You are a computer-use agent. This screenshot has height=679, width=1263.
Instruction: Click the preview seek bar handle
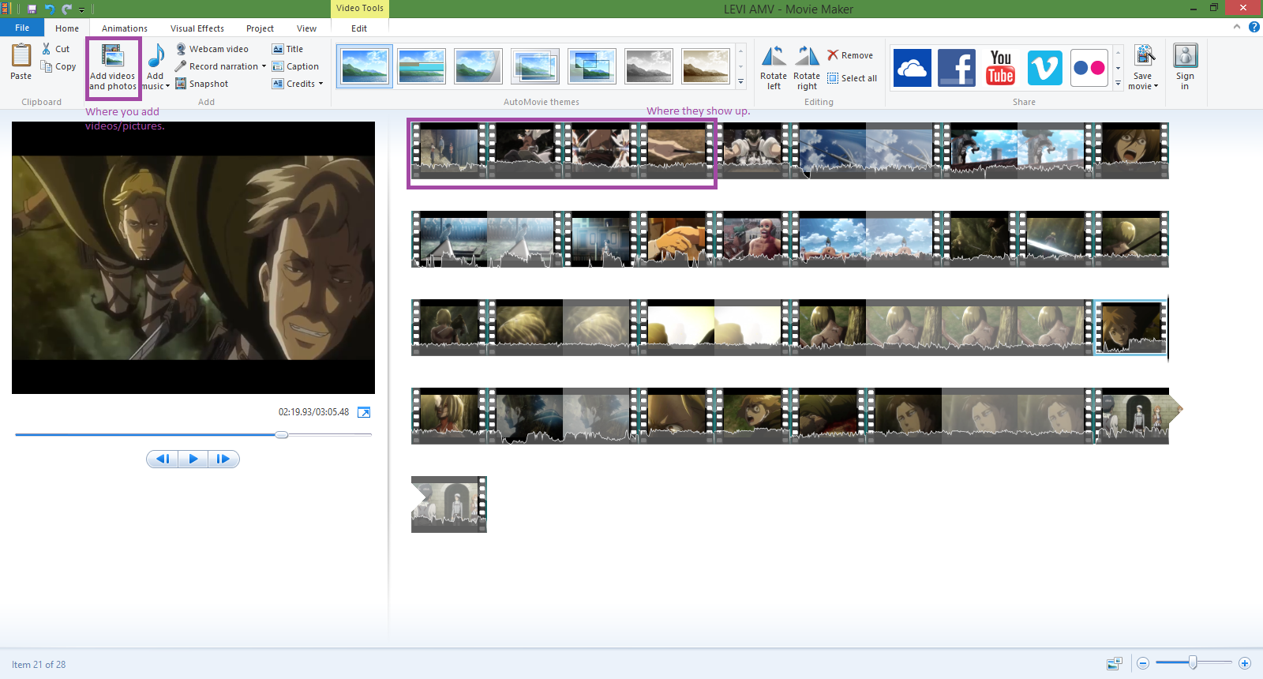tap(282, 434)
